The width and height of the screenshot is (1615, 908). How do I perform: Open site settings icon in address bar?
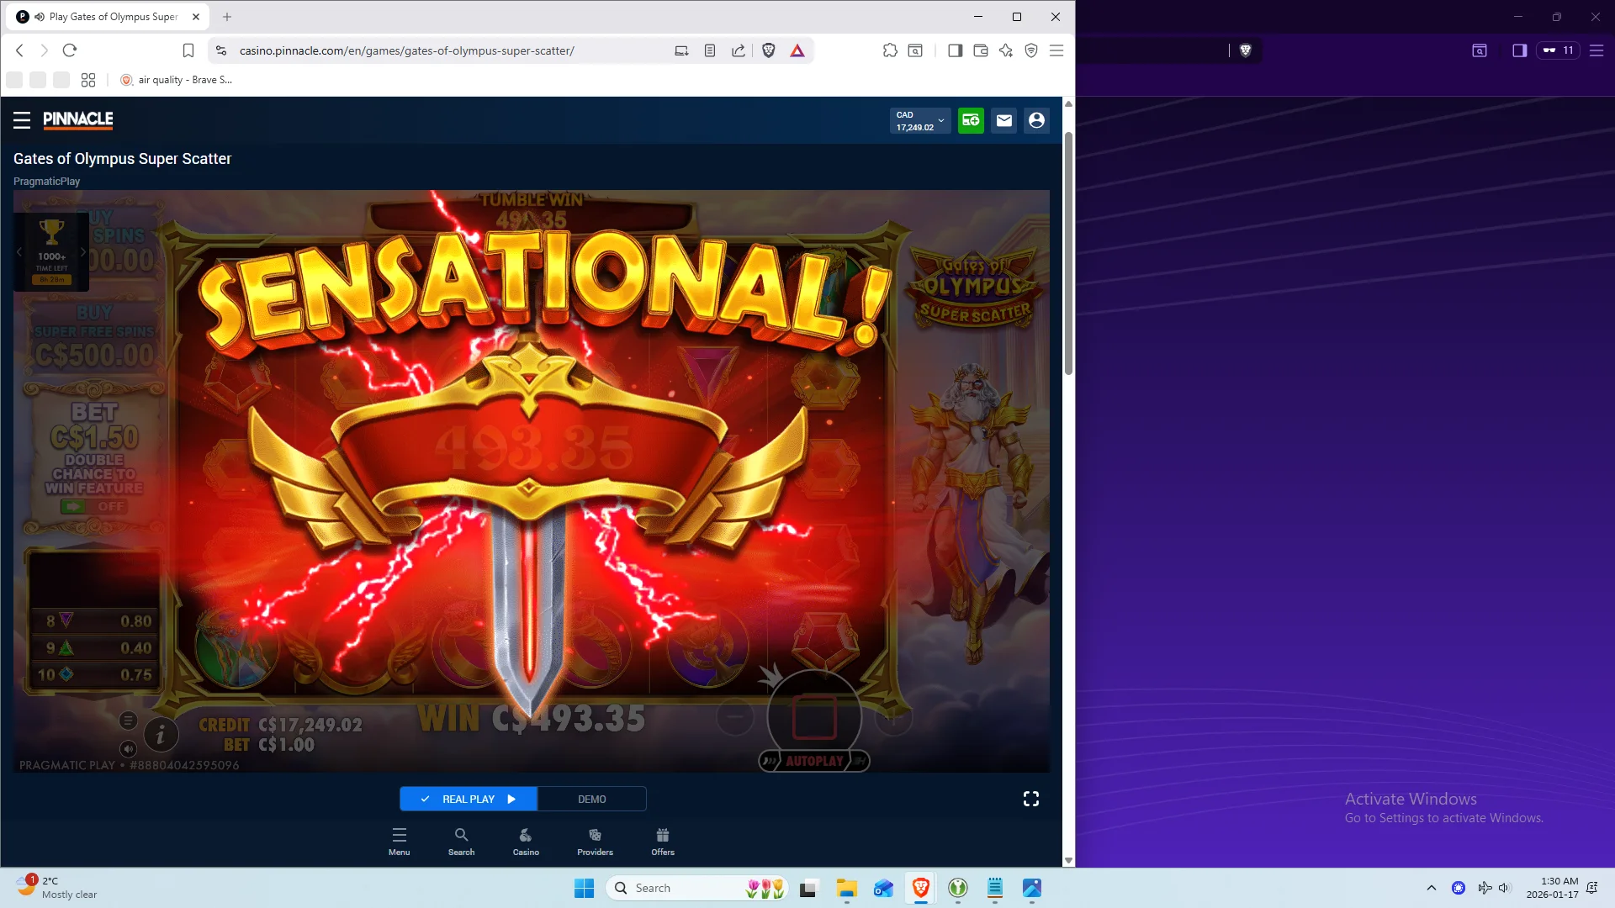[x=221, y=50]
